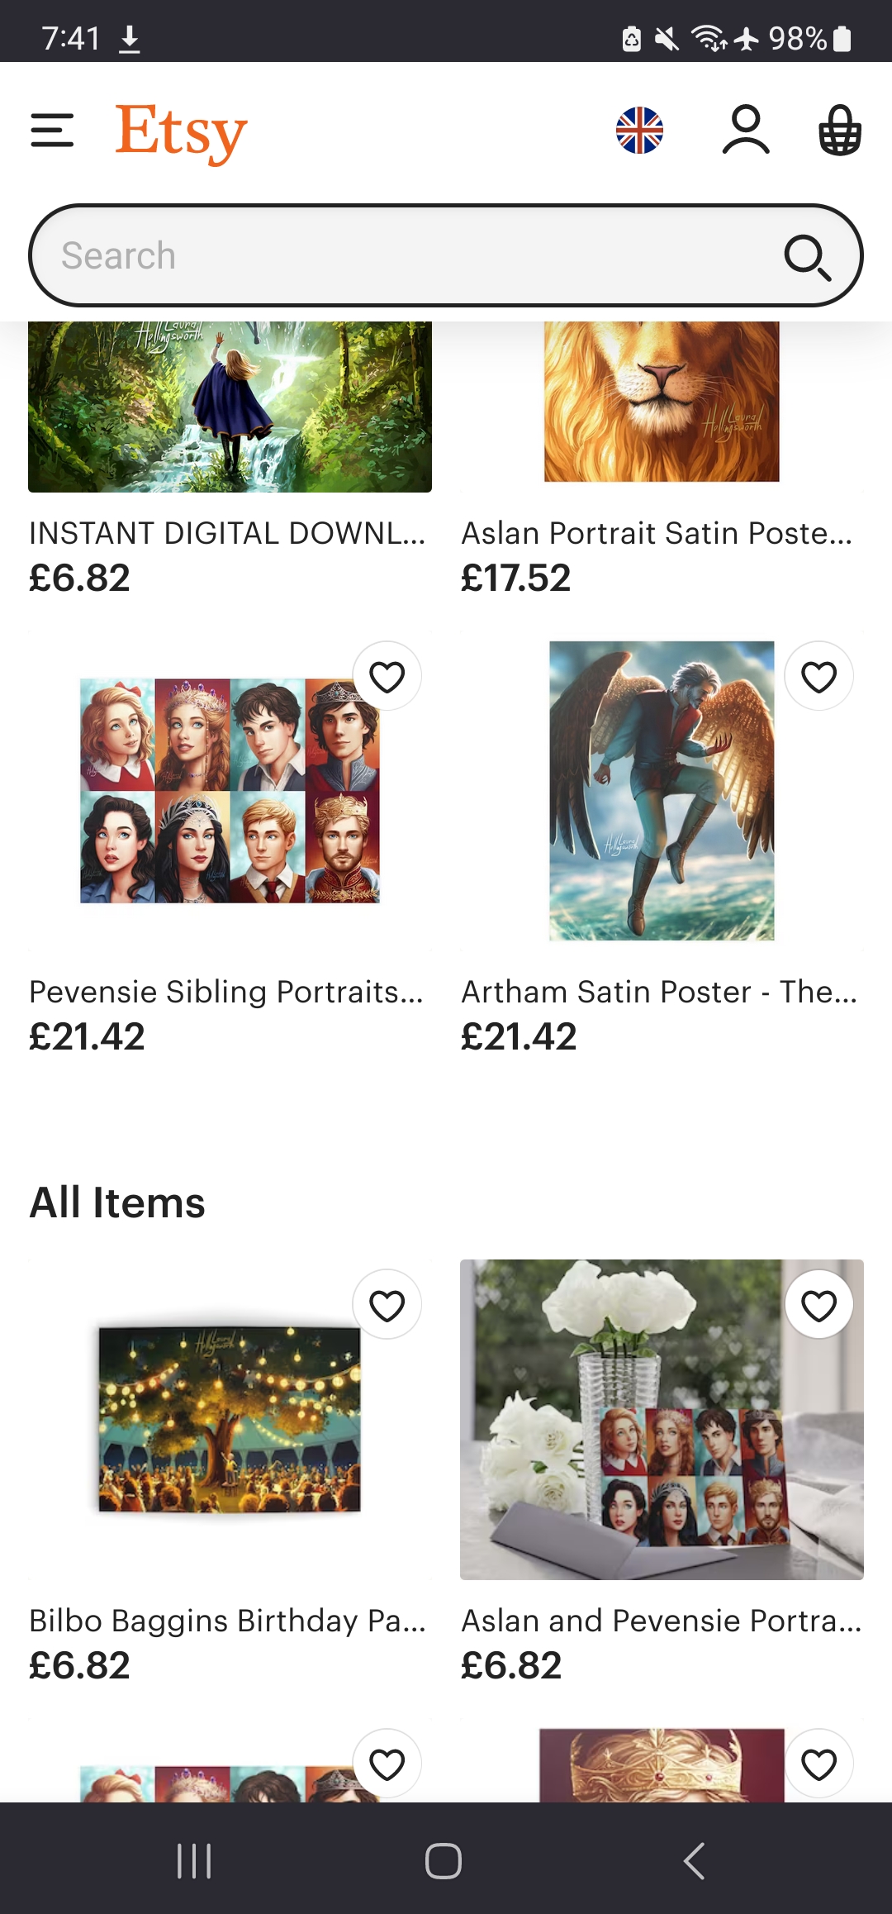Image resolution: width=892 pixels, height=1914 pixels.
Task: Favorite the Bilbo Baggins Birthday Party item
Action: point(387,1305)
